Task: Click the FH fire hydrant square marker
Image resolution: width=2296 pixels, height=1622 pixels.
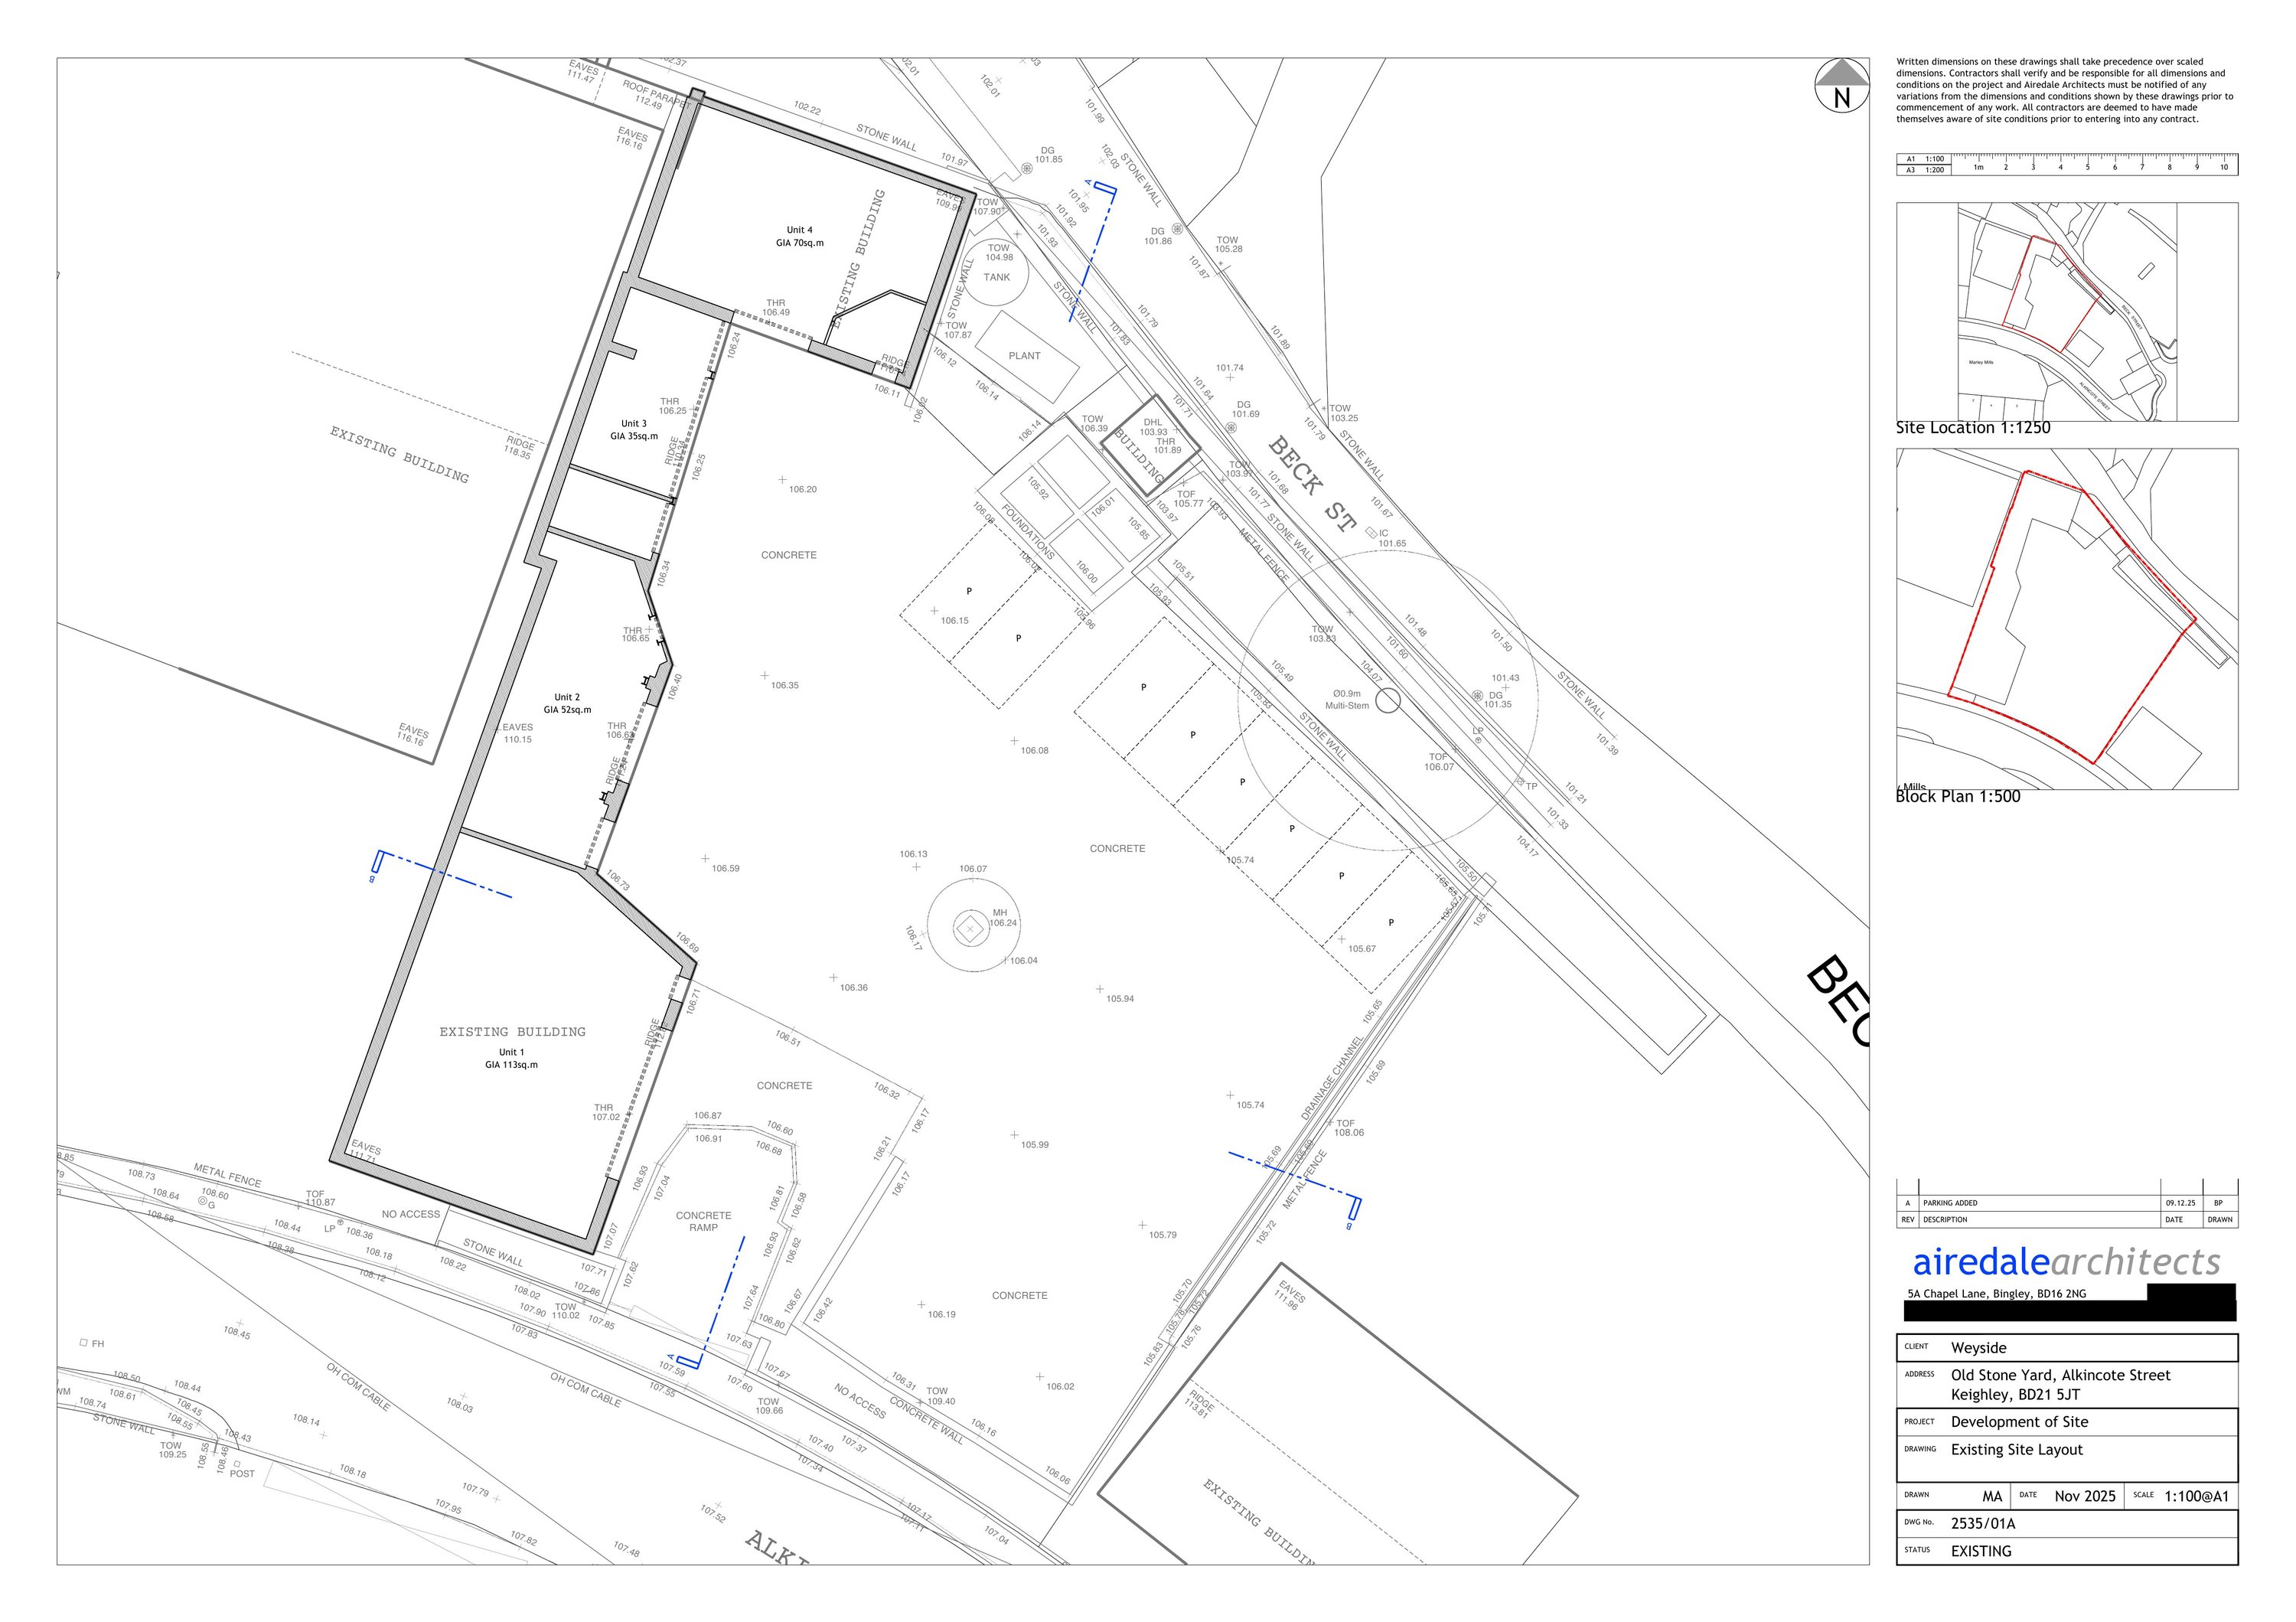Action: [x=84, y=1343]
